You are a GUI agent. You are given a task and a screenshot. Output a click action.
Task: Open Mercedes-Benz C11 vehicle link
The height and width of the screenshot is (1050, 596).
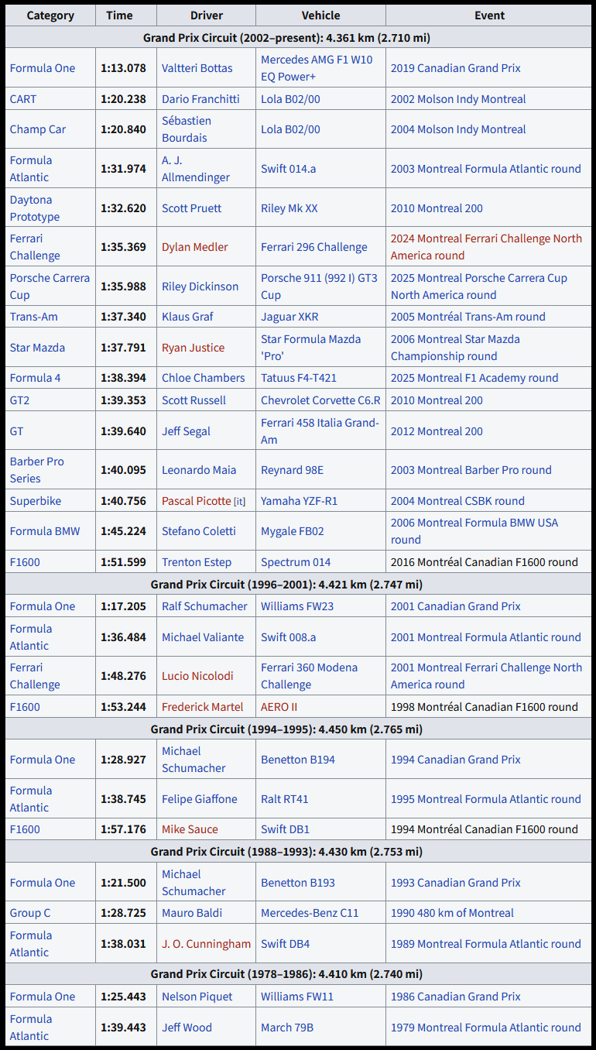[x=310, y=913]
